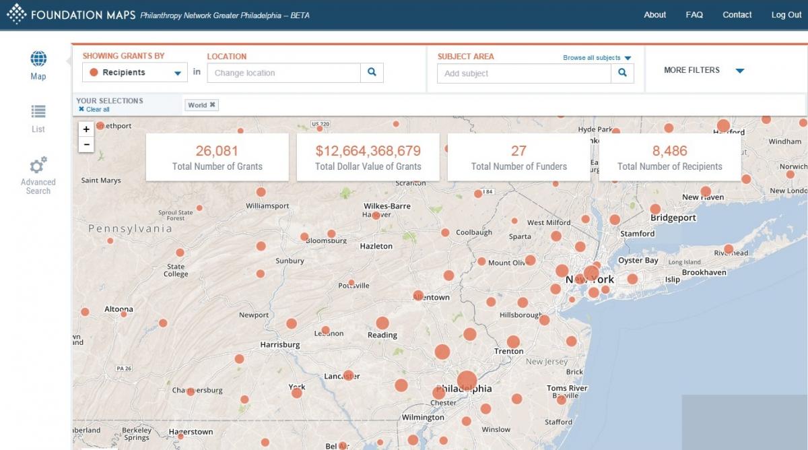
Task: Click the subject area search magnifier icon
Action: pos(621,73)
